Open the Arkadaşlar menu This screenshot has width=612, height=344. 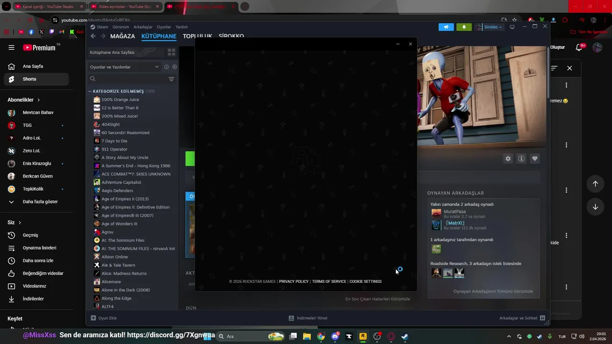click(143, 27)
